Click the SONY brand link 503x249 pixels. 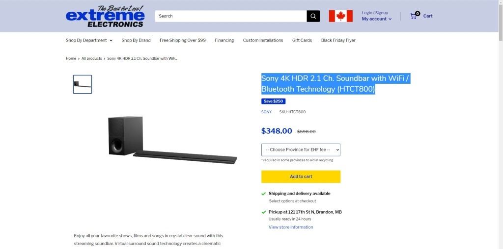point(266,112)
